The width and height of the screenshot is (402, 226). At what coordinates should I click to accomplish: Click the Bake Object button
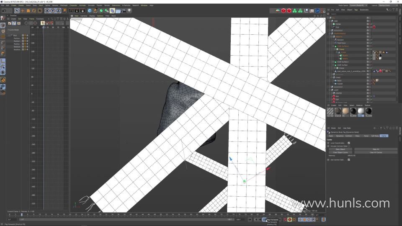pos(340,149)
